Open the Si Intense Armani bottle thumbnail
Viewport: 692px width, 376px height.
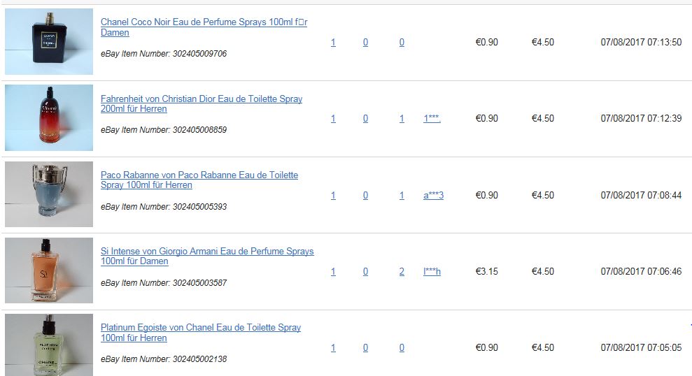[x=49, y=270]
